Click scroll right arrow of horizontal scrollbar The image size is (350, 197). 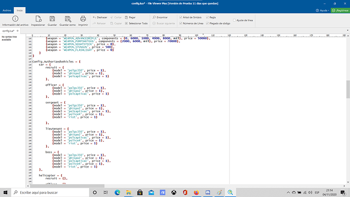pyautogui.click(x=344, y=186)
